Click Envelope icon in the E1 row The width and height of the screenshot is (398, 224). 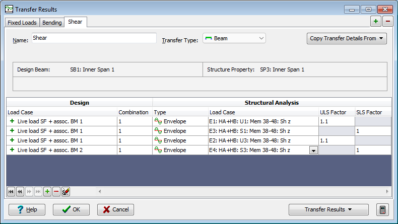click(158, 121)
